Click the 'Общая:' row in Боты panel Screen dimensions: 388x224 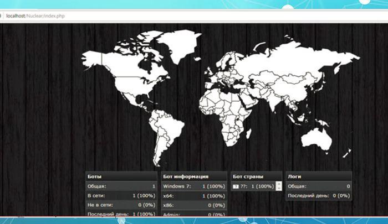tap(121, 186)
